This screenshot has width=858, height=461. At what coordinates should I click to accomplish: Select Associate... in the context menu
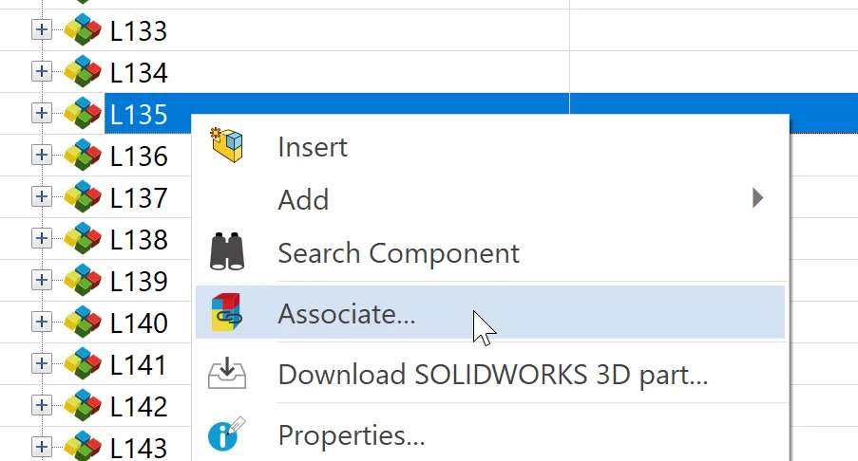coord(346,313)
